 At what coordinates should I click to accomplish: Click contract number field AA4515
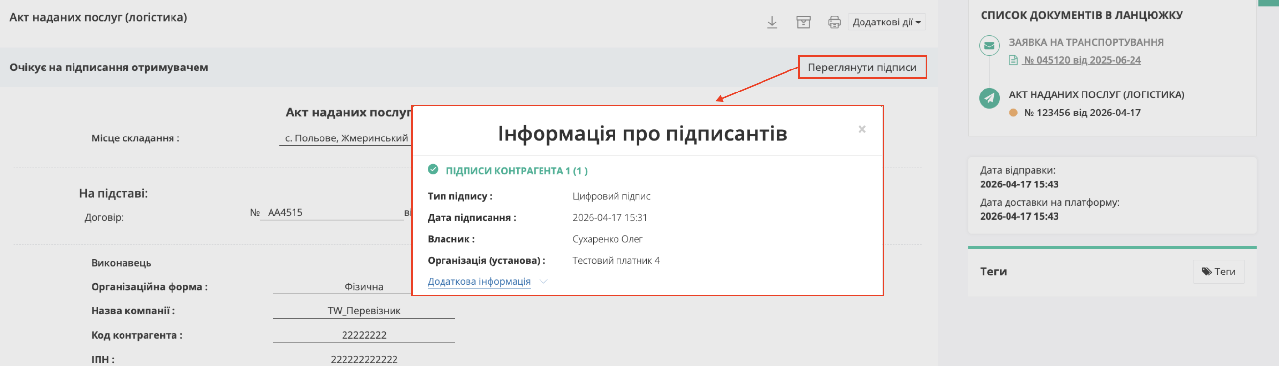point(332,213)
